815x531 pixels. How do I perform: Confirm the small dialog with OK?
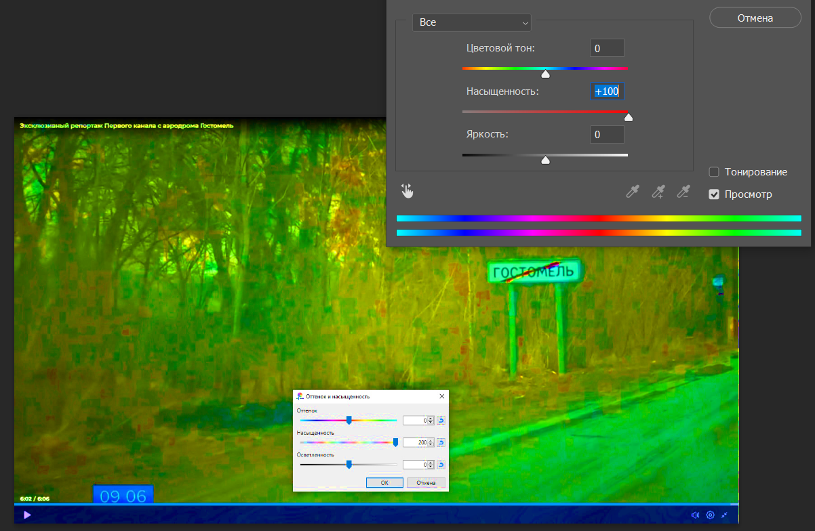point(384,483)
